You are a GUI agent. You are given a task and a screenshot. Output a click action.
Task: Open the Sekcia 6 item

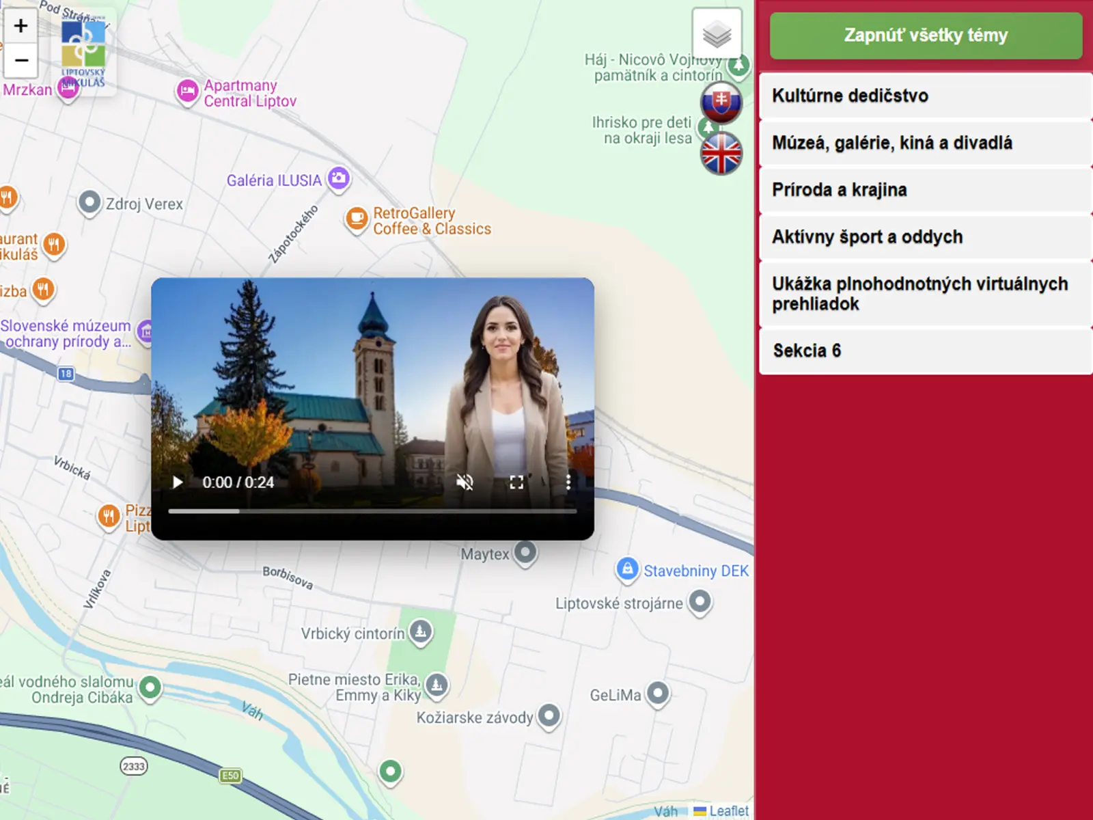coord(926,351)
